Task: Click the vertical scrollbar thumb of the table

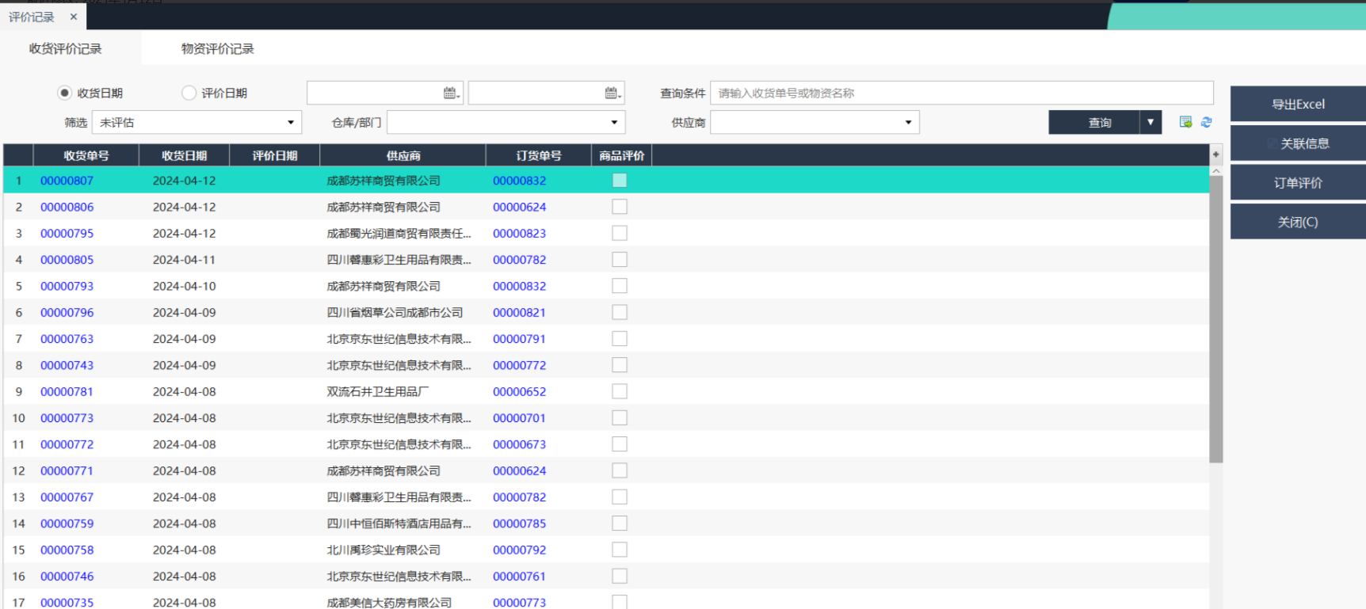Action: pyautogui.click(x=1215, y=317)
